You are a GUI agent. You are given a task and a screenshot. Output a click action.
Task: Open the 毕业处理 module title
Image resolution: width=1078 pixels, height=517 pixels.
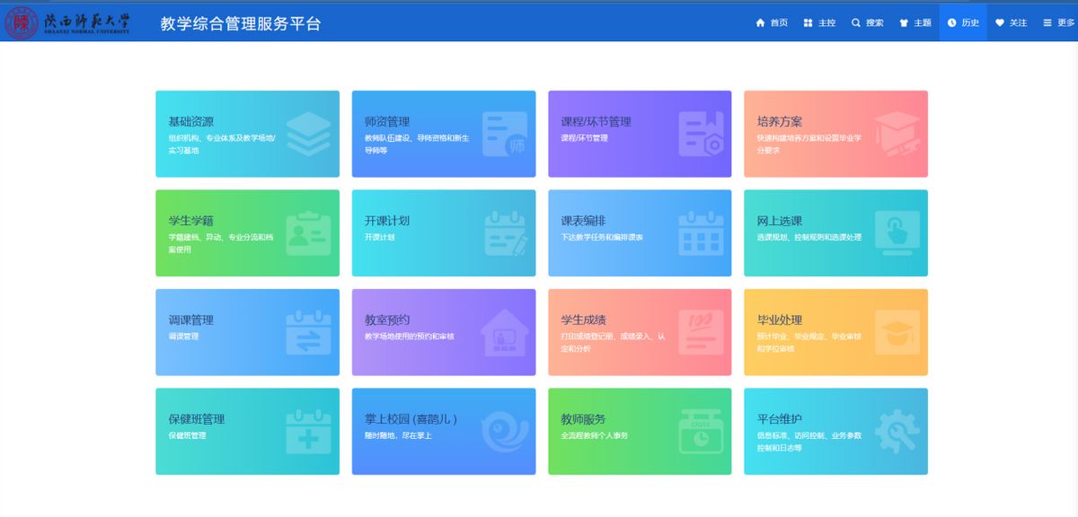pyautogui.click(x=780, y=320)
